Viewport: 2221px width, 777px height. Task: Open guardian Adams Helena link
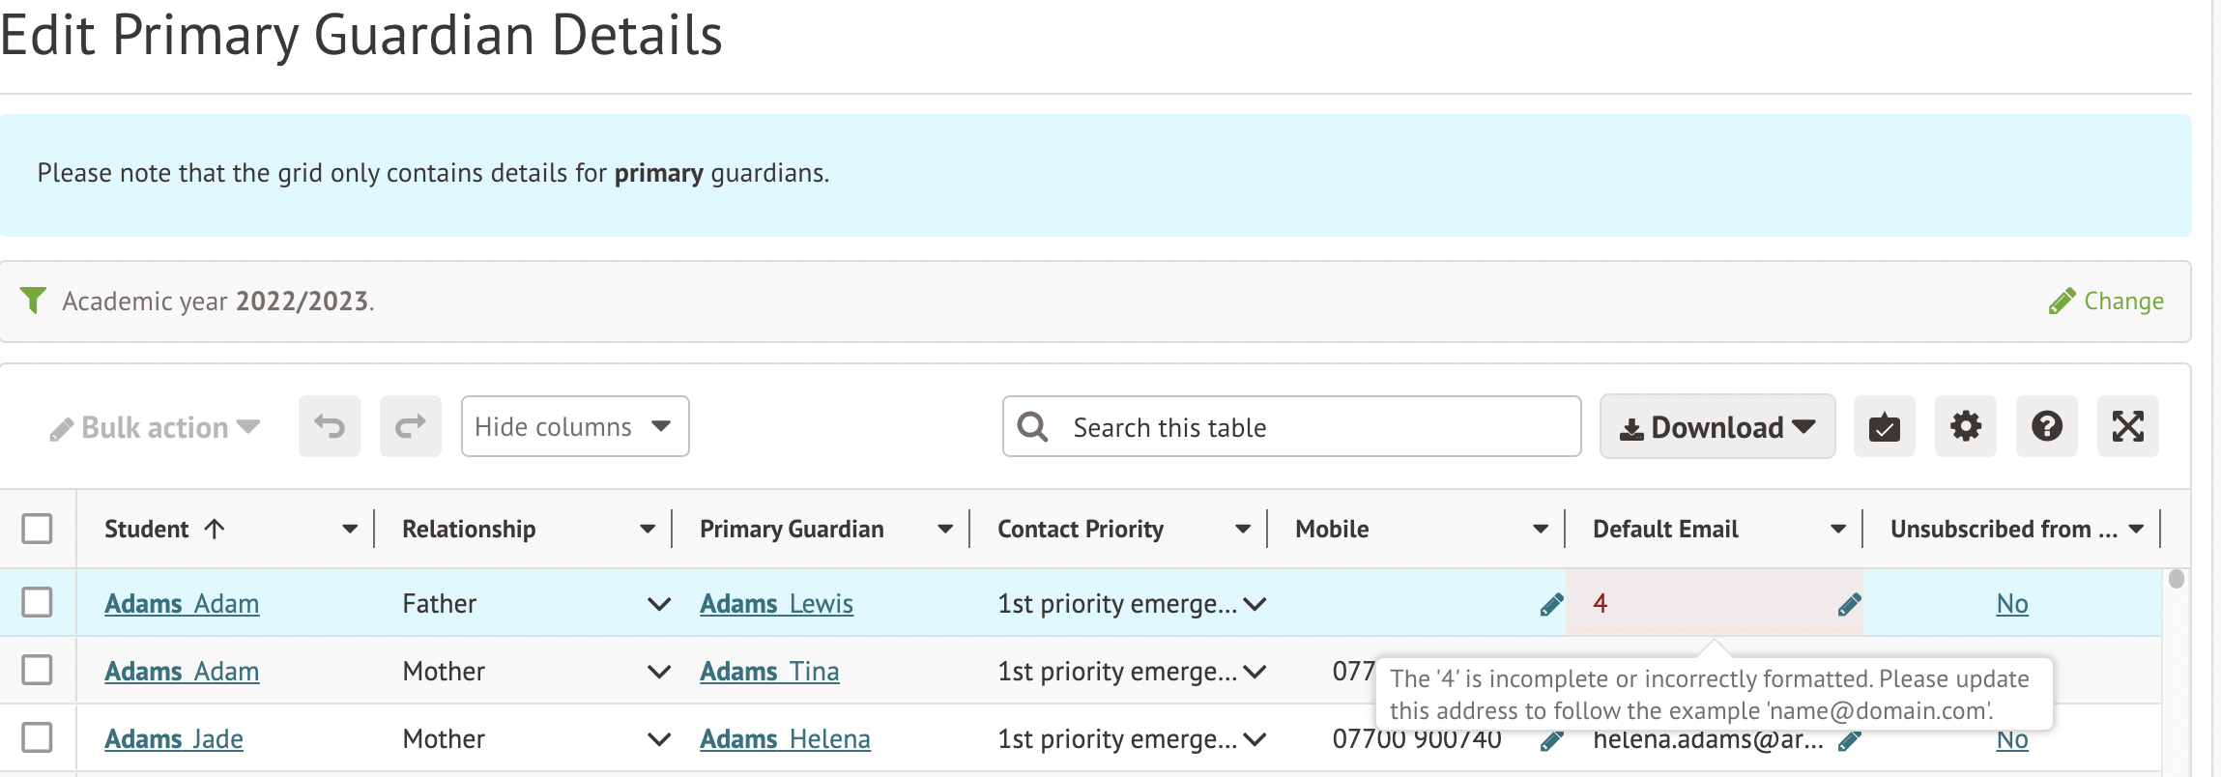click(785, 739)
